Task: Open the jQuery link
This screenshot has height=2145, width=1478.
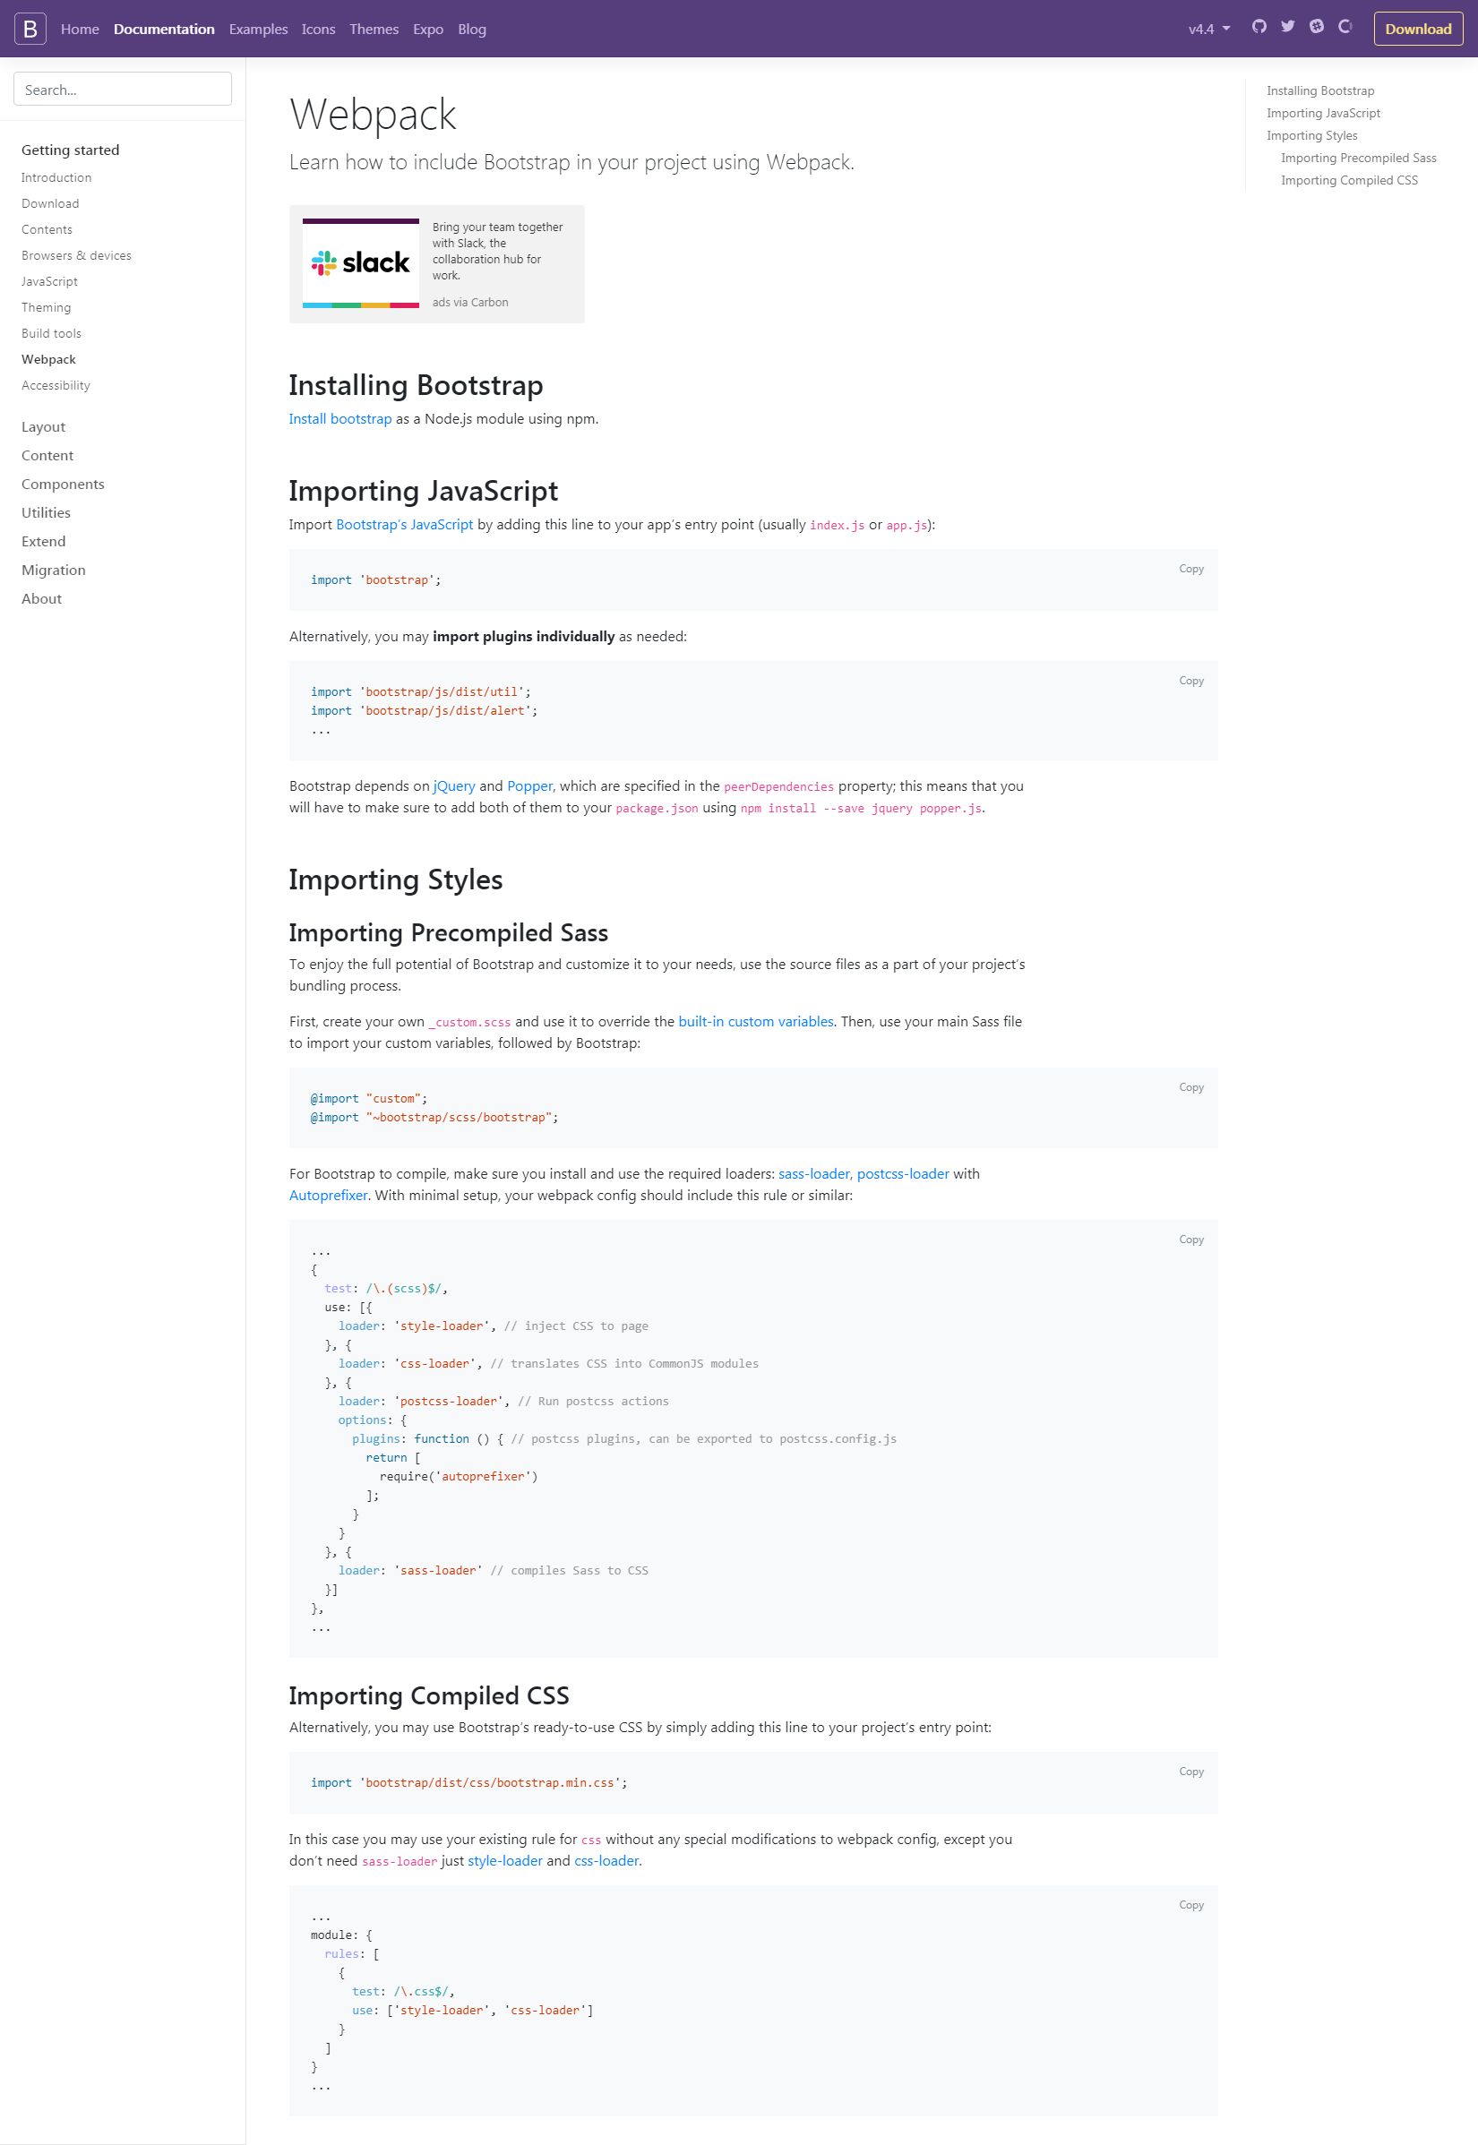Action: (454, 786)
